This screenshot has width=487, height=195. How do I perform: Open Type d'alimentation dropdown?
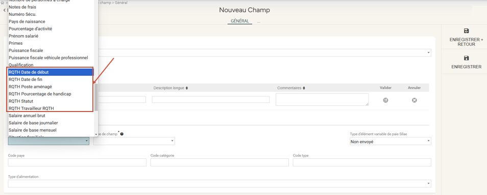[220, 184]
